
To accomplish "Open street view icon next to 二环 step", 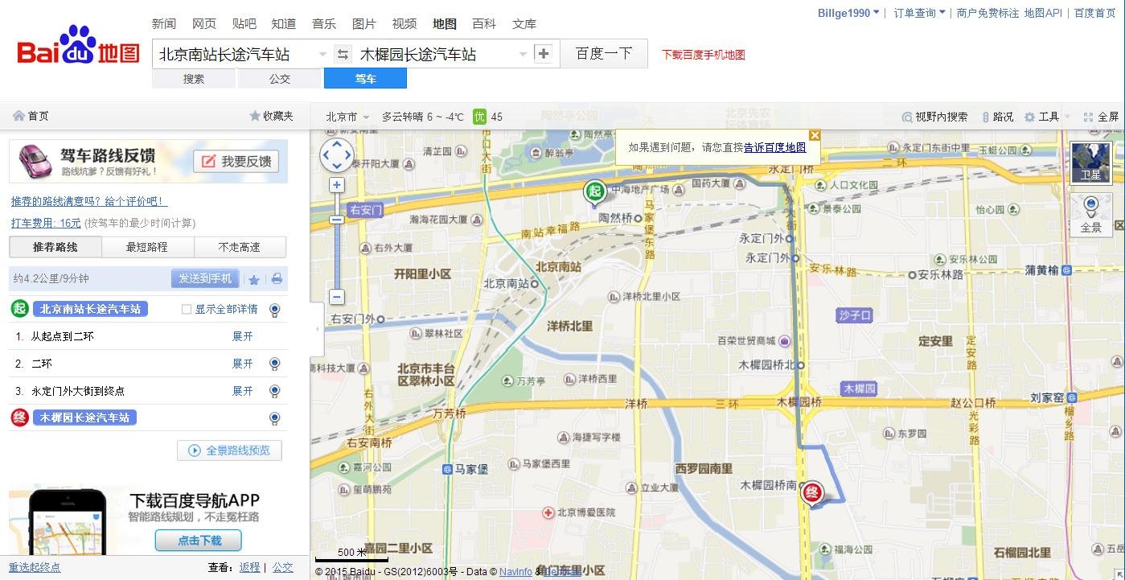I will click(x=275, y=364).
